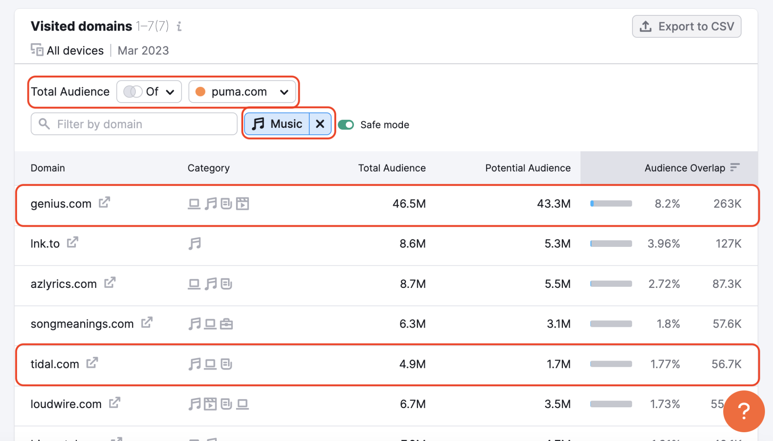Click genius.com overlap value 263K
The image size is (773, 441).
click(x=727, y=204)
